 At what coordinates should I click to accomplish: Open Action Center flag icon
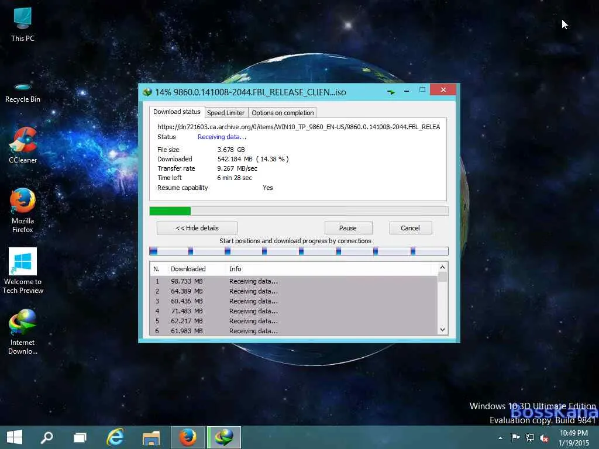click(515, 438)
